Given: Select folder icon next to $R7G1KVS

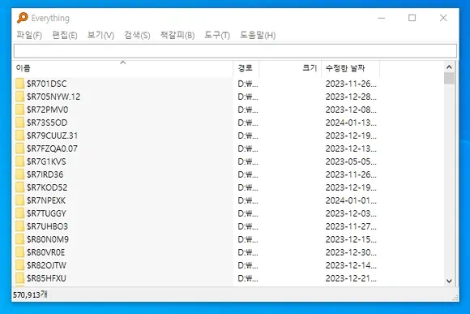Looking at the screenshot, I should [x=19, y=161].
